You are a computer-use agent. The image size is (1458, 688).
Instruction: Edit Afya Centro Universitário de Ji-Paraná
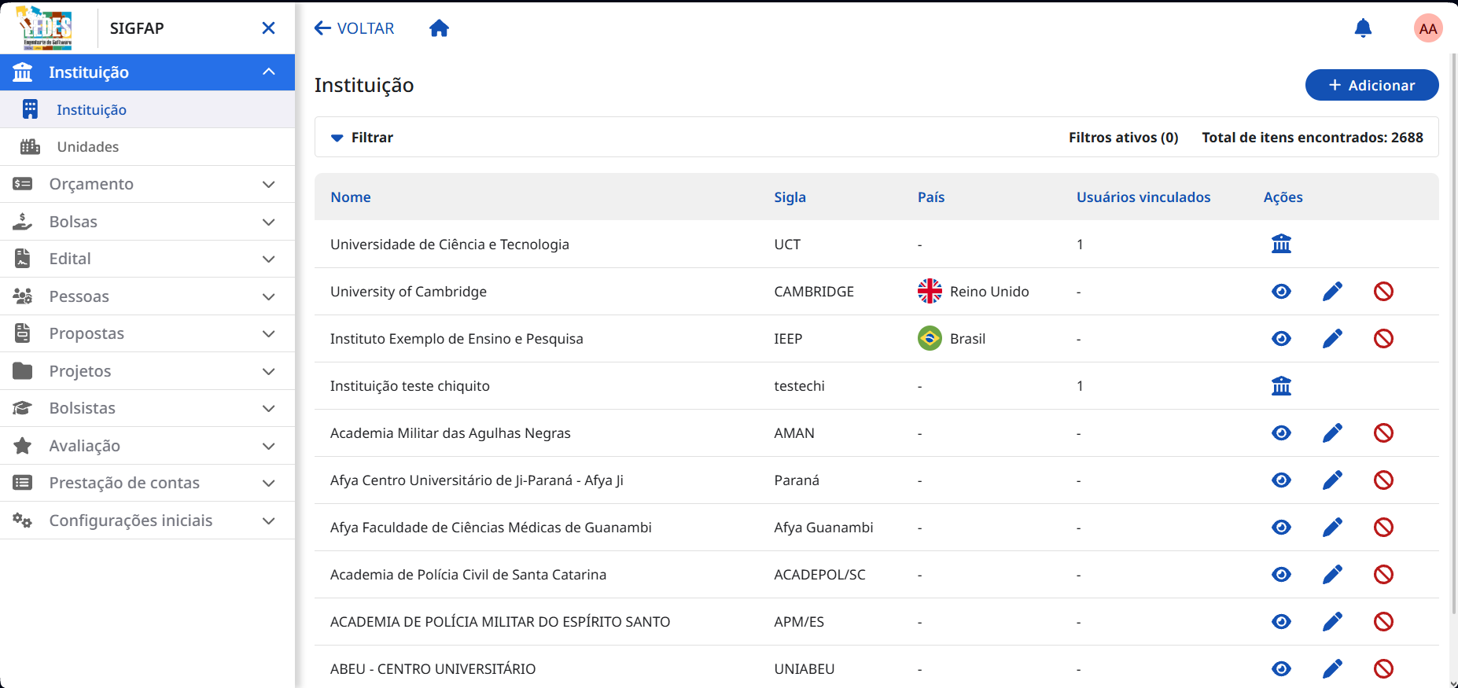click(x=1332, y=480)
